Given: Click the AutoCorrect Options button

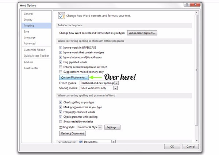Looking at the screenshot, I should [x=142, y=33].
